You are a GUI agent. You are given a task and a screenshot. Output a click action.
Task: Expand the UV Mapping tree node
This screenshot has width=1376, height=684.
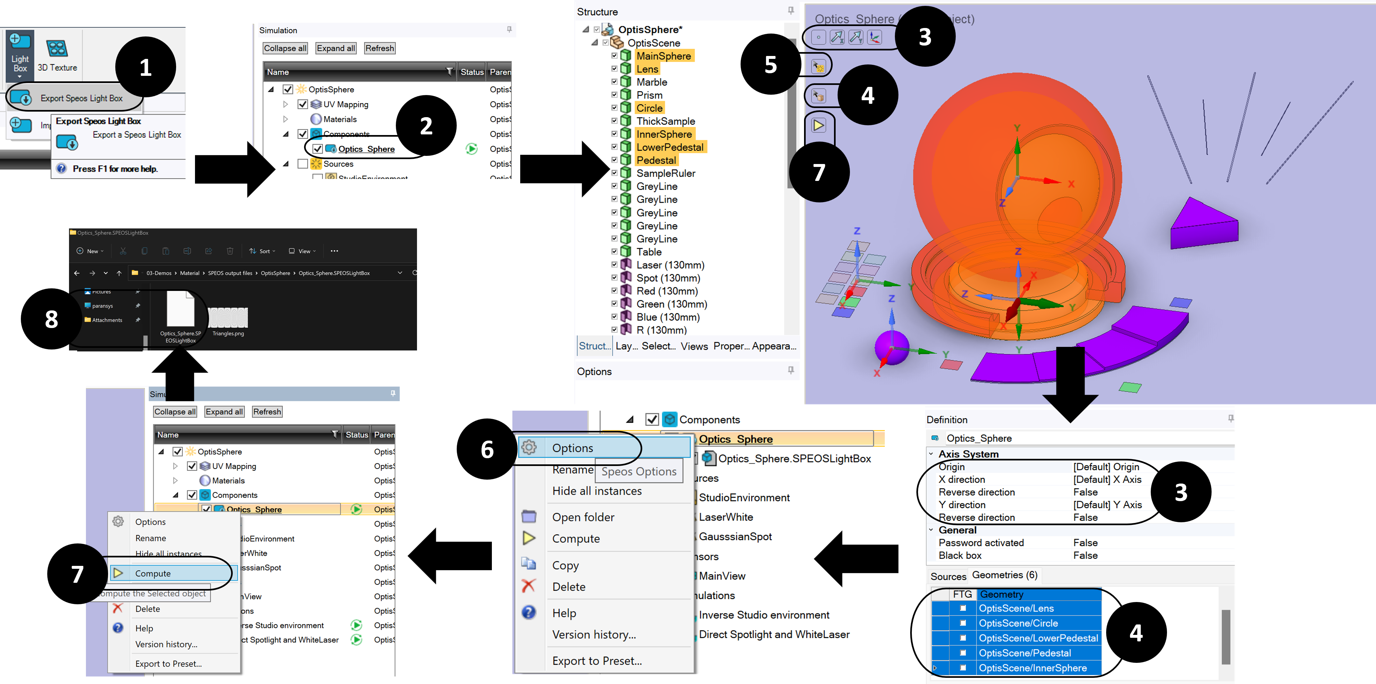tap(285, 104)
